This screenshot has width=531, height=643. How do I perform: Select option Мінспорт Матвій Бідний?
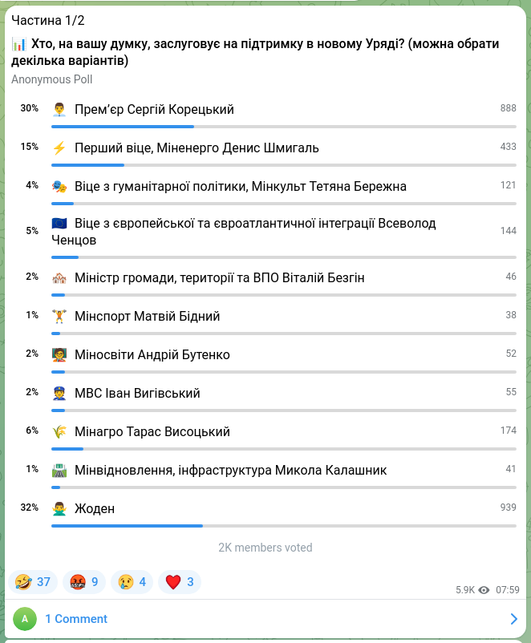click(265, 320)
